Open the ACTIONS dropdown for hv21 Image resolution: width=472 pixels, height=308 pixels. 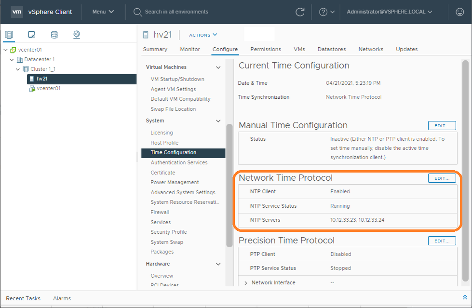(203, 35)
